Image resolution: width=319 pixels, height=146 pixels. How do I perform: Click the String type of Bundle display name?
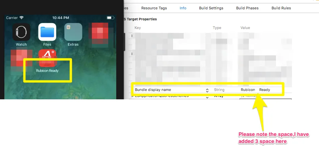(x=219, y=90)
